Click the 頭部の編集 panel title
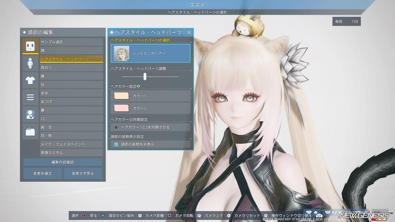 tap(41, 32)
